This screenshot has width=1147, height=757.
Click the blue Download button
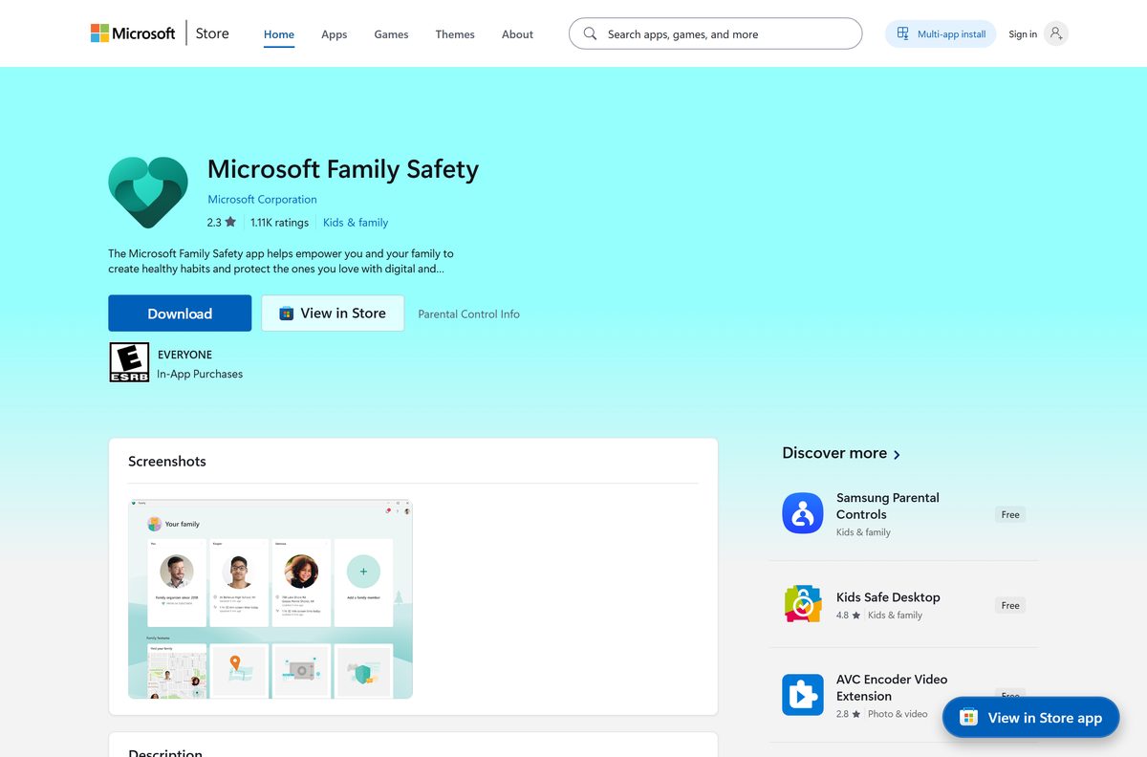[x=180, y=314]
